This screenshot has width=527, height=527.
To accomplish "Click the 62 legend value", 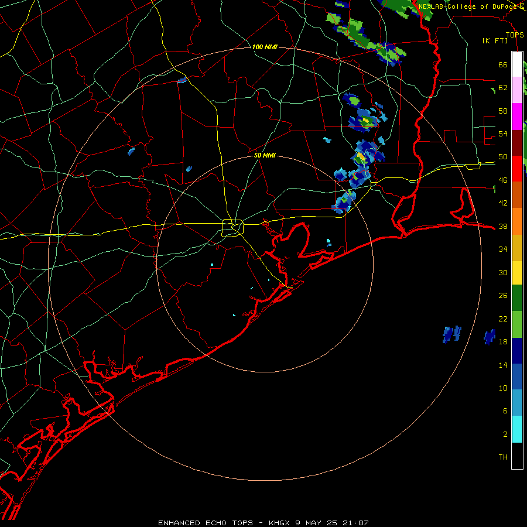I will tap(503, 88).
